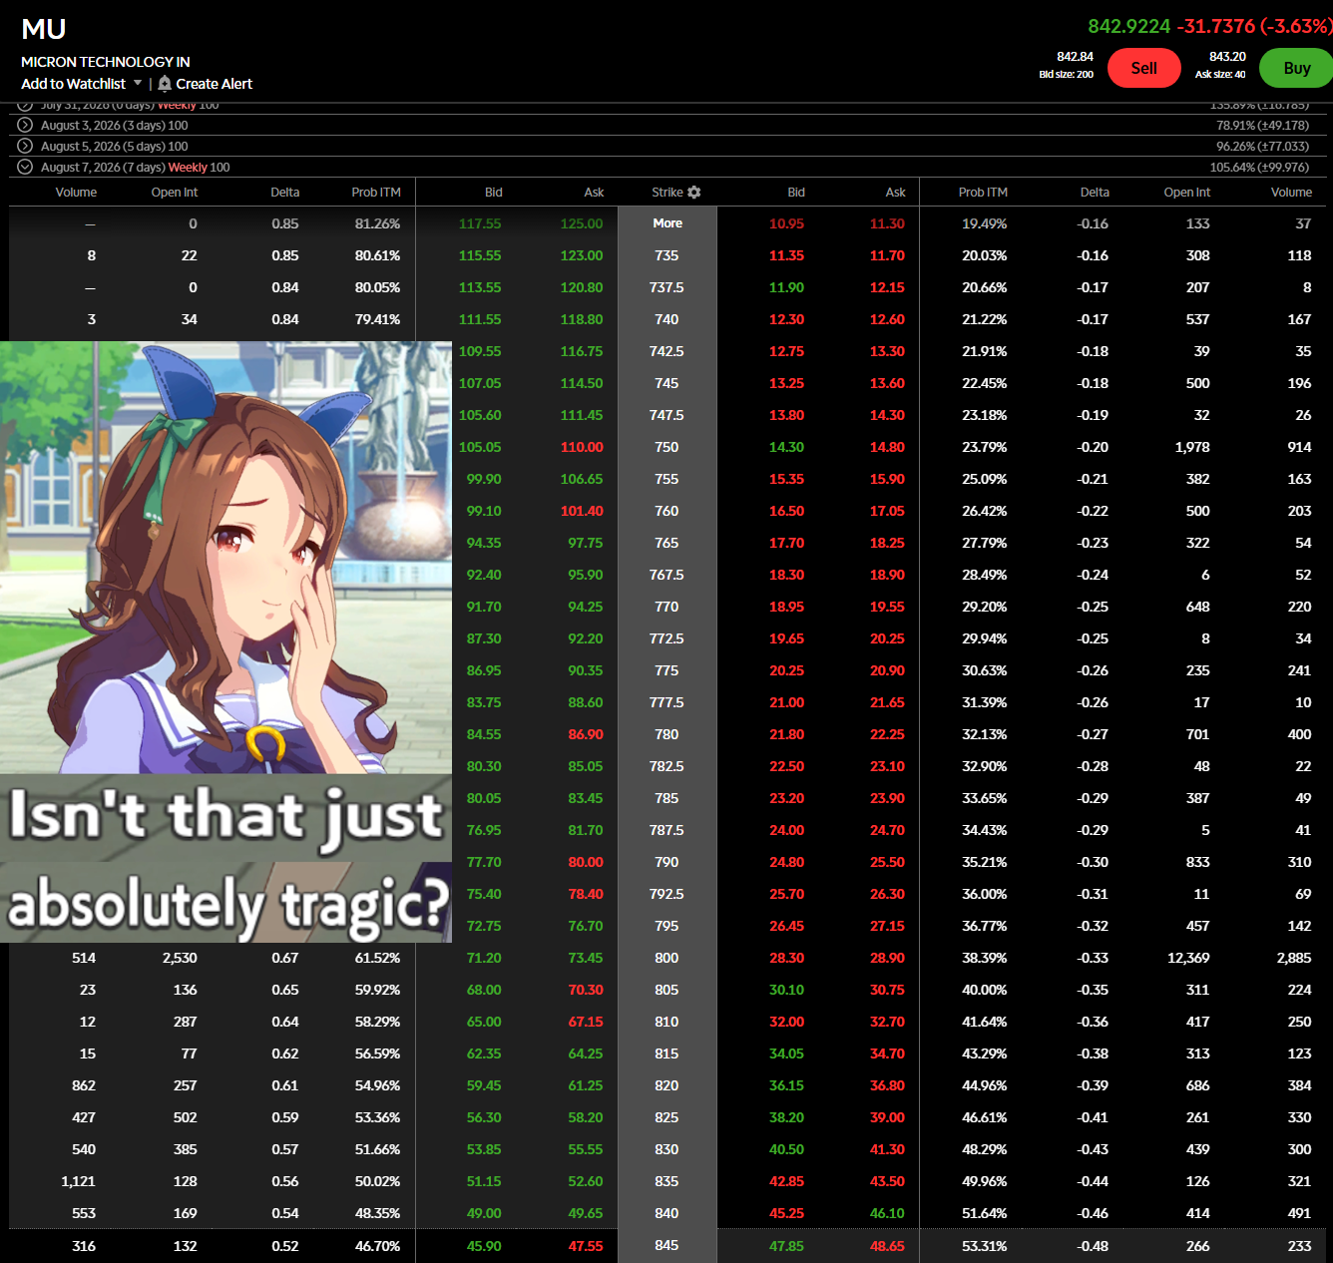Click call ask 47.55 at strike 845
The image size is (1333, 1263).
[586, 1246]
